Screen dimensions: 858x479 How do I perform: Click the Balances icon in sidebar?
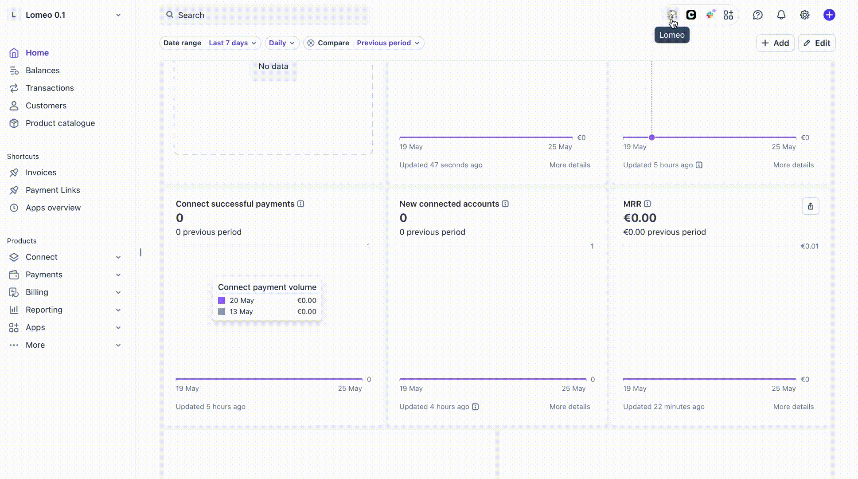(x=14, y=71)
